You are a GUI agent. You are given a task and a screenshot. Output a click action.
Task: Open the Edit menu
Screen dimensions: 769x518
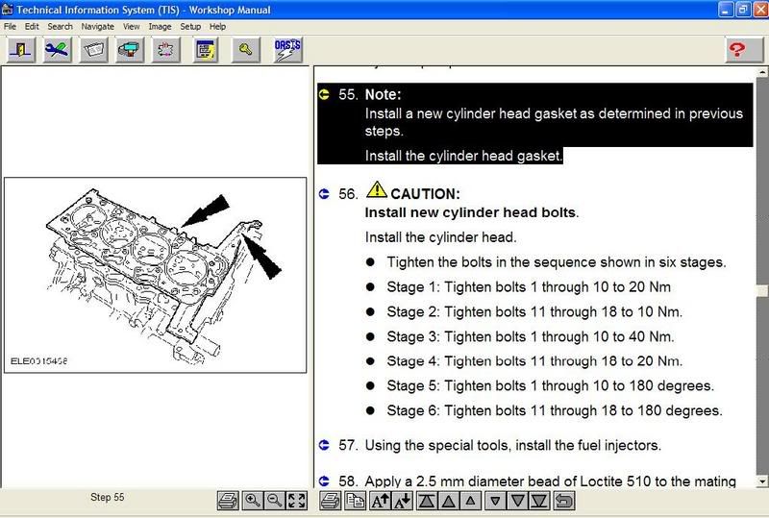click(32, 27)
